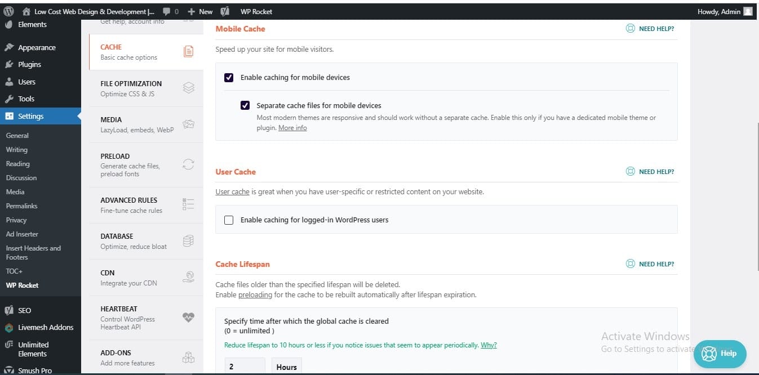Click the Appearance paintbrush icon
Image resolution: width=759 pixels, height=375 pixels.
[9, 47]
